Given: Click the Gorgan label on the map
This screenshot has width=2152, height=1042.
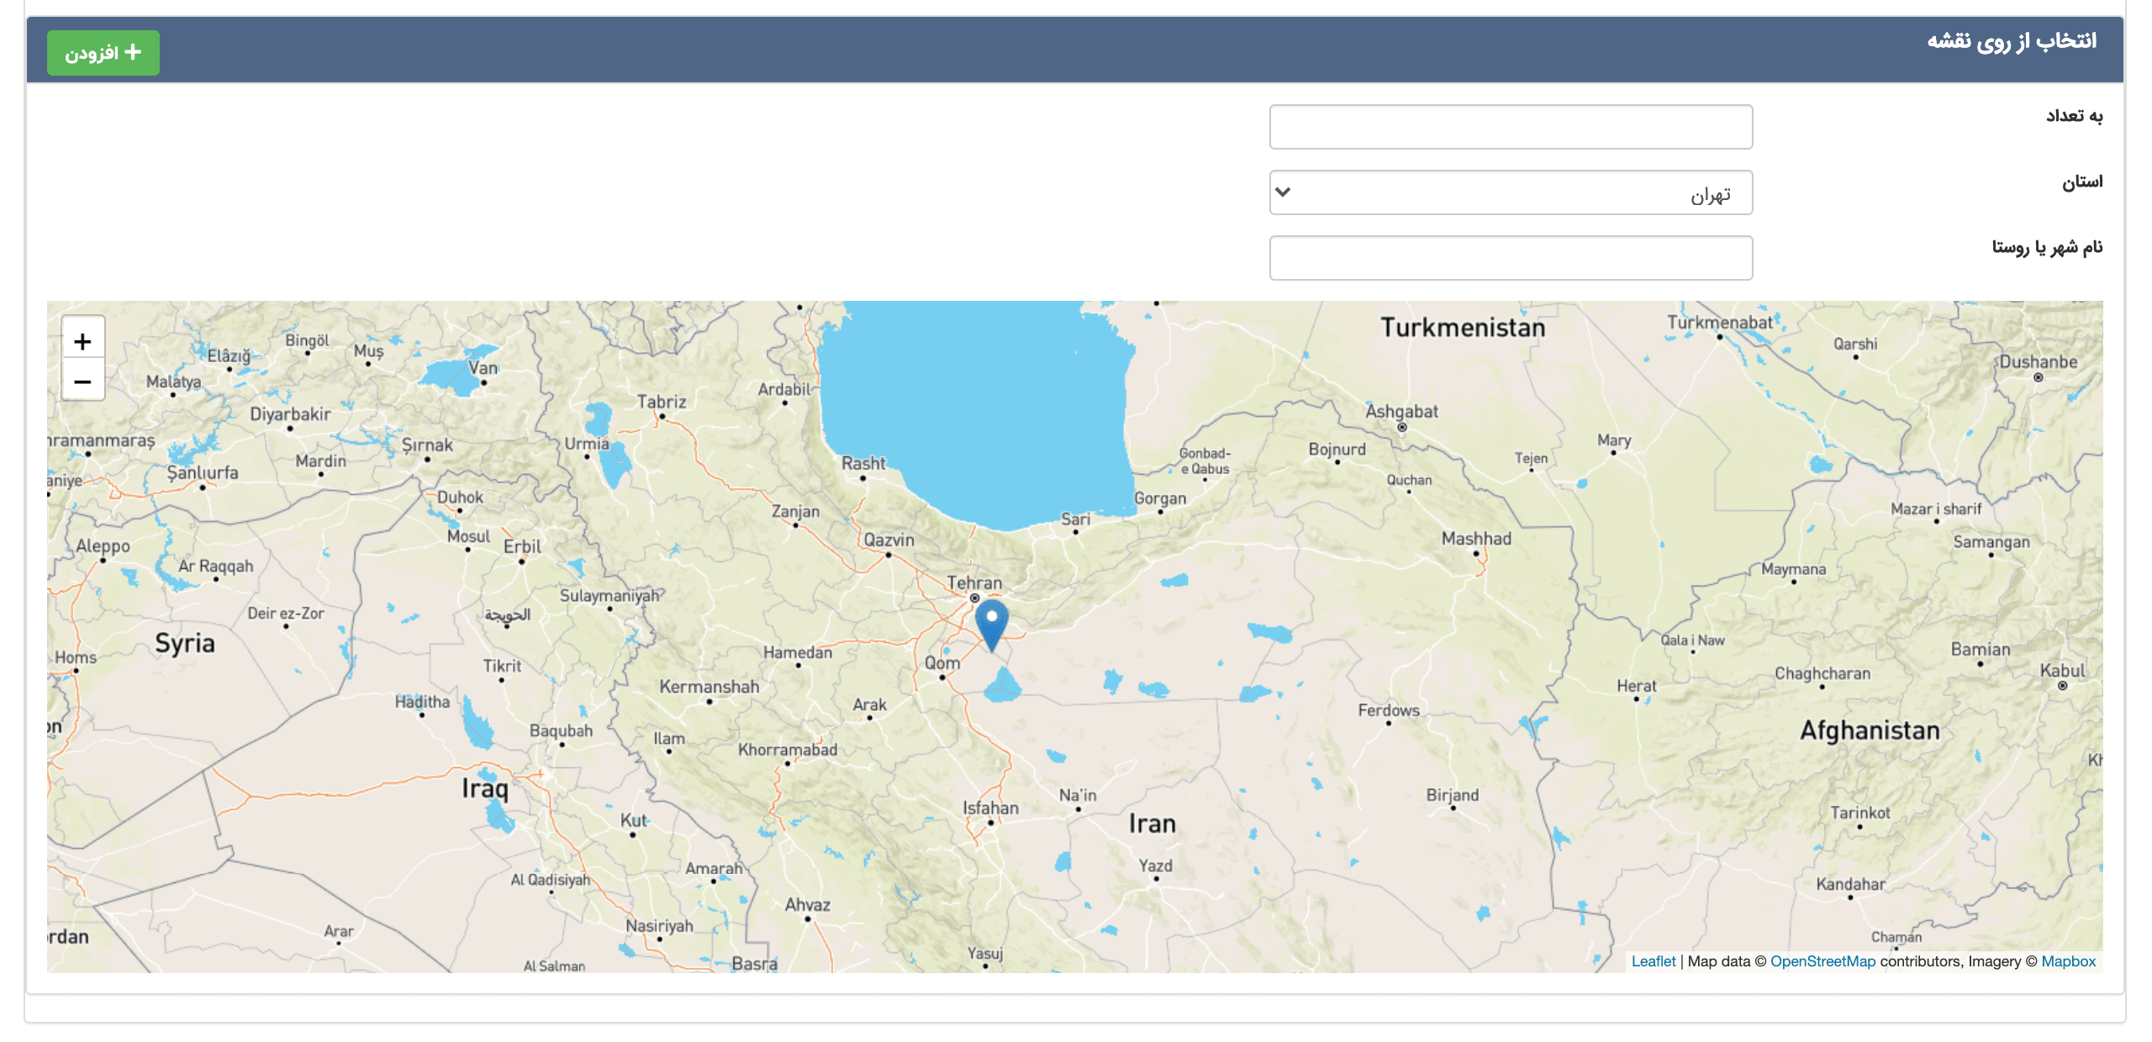Looking at the screenshot, I should pos(1160,498).
